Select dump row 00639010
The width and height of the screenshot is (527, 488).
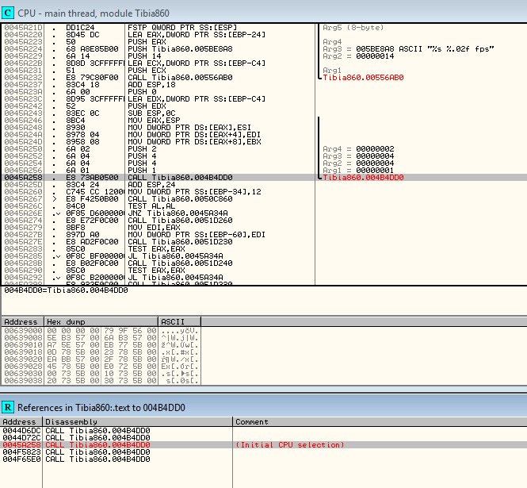[x=101, y=345]
